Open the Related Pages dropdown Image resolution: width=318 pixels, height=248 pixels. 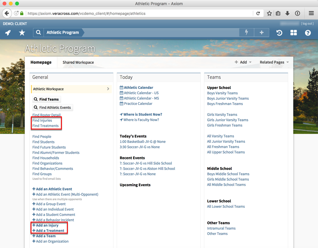click(274, 62)
